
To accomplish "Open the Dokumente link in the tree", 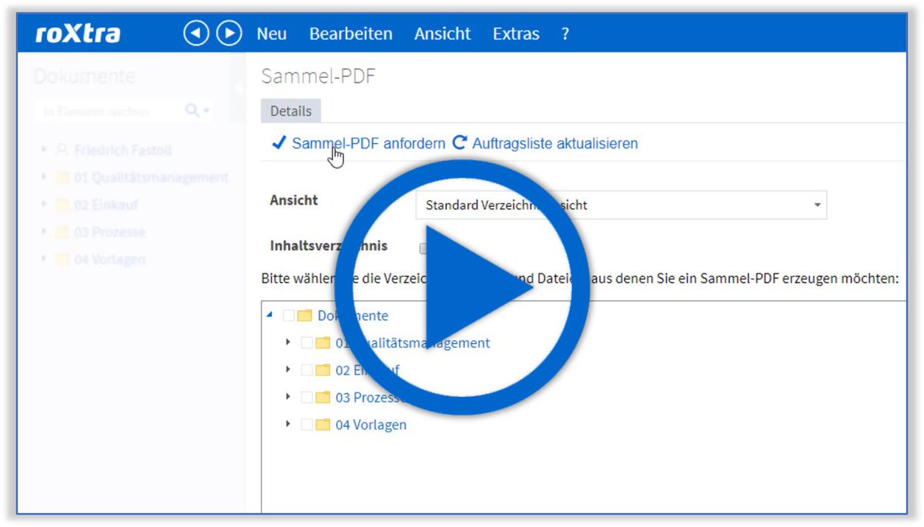I will pos(353,315).
